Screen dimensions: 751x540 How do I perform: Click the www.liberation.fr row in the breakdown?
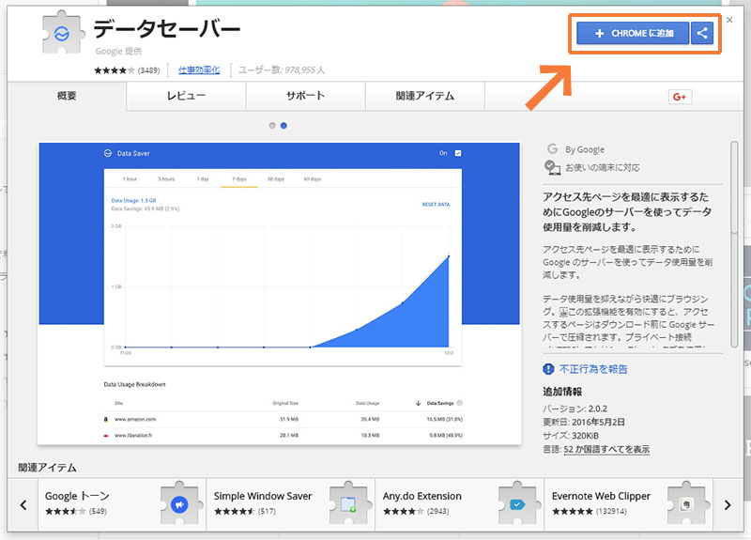point(284,436)
